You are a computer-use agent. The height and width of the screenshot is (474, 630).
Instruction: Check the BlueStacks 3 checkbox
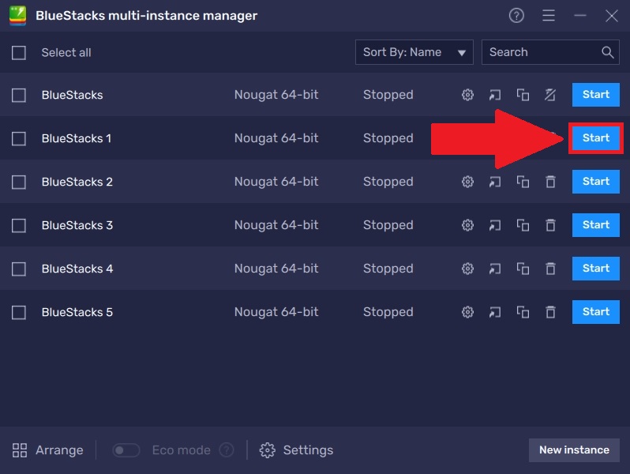click(x=19, y=225)
